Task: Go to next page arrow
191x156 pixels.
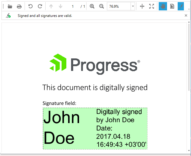Action: [x=60, y=6]
